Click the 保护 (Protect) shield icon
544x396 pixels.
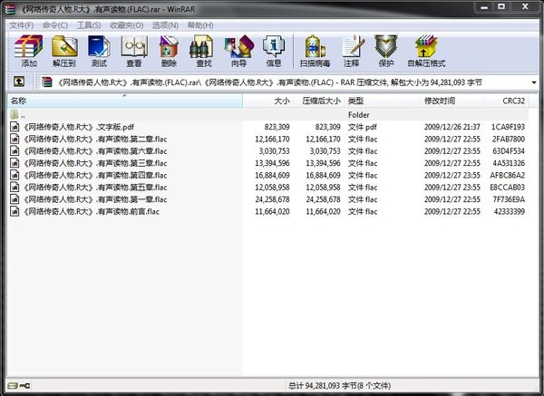point(386,51)
